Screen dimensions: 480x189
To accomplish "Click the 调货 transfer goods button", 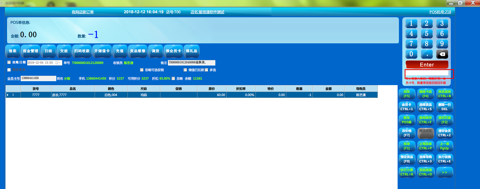I will click(x=155, y=51).
